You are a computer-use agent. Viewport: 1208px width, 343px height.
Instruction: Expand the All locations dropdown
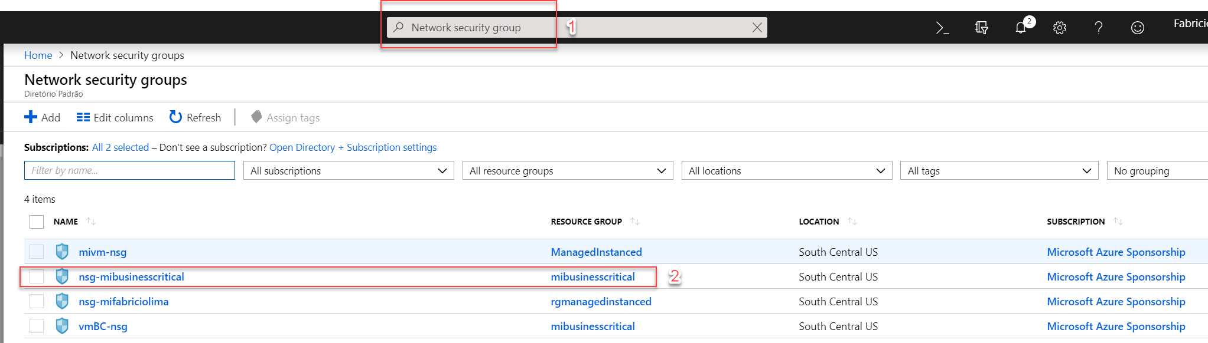[786, 171]
